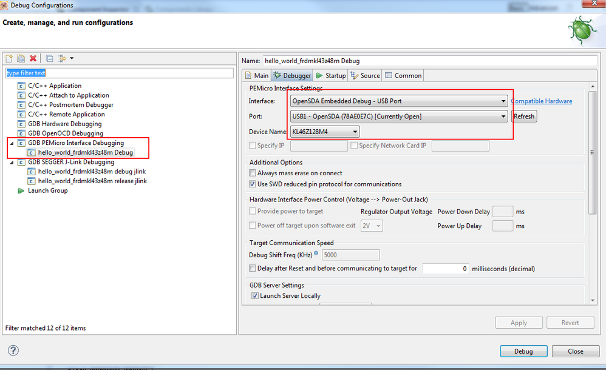Click the Revert button
The height and width of the screenshot is (370, 606).
tap(570, 323)
